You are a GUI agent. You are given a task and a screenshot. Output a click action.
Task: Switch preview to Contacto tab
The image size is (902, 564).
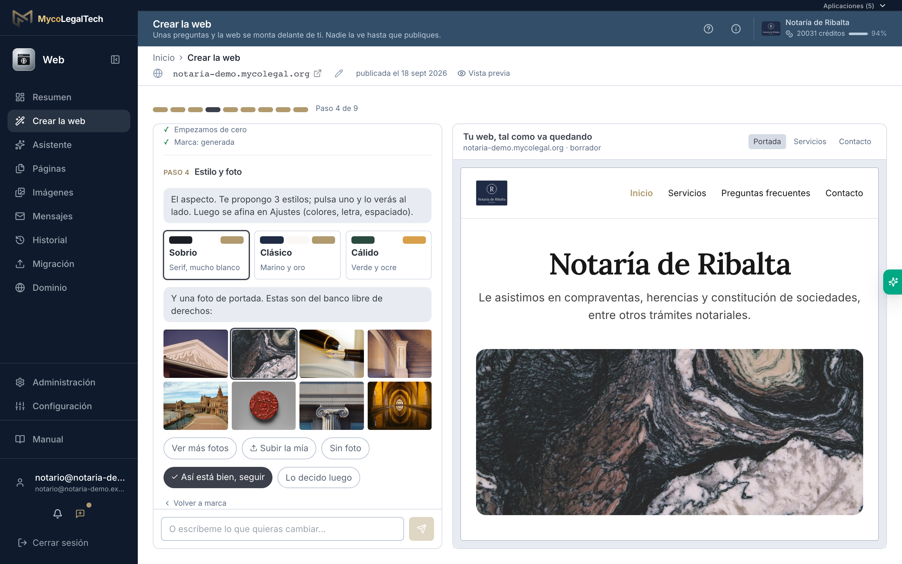855,142
